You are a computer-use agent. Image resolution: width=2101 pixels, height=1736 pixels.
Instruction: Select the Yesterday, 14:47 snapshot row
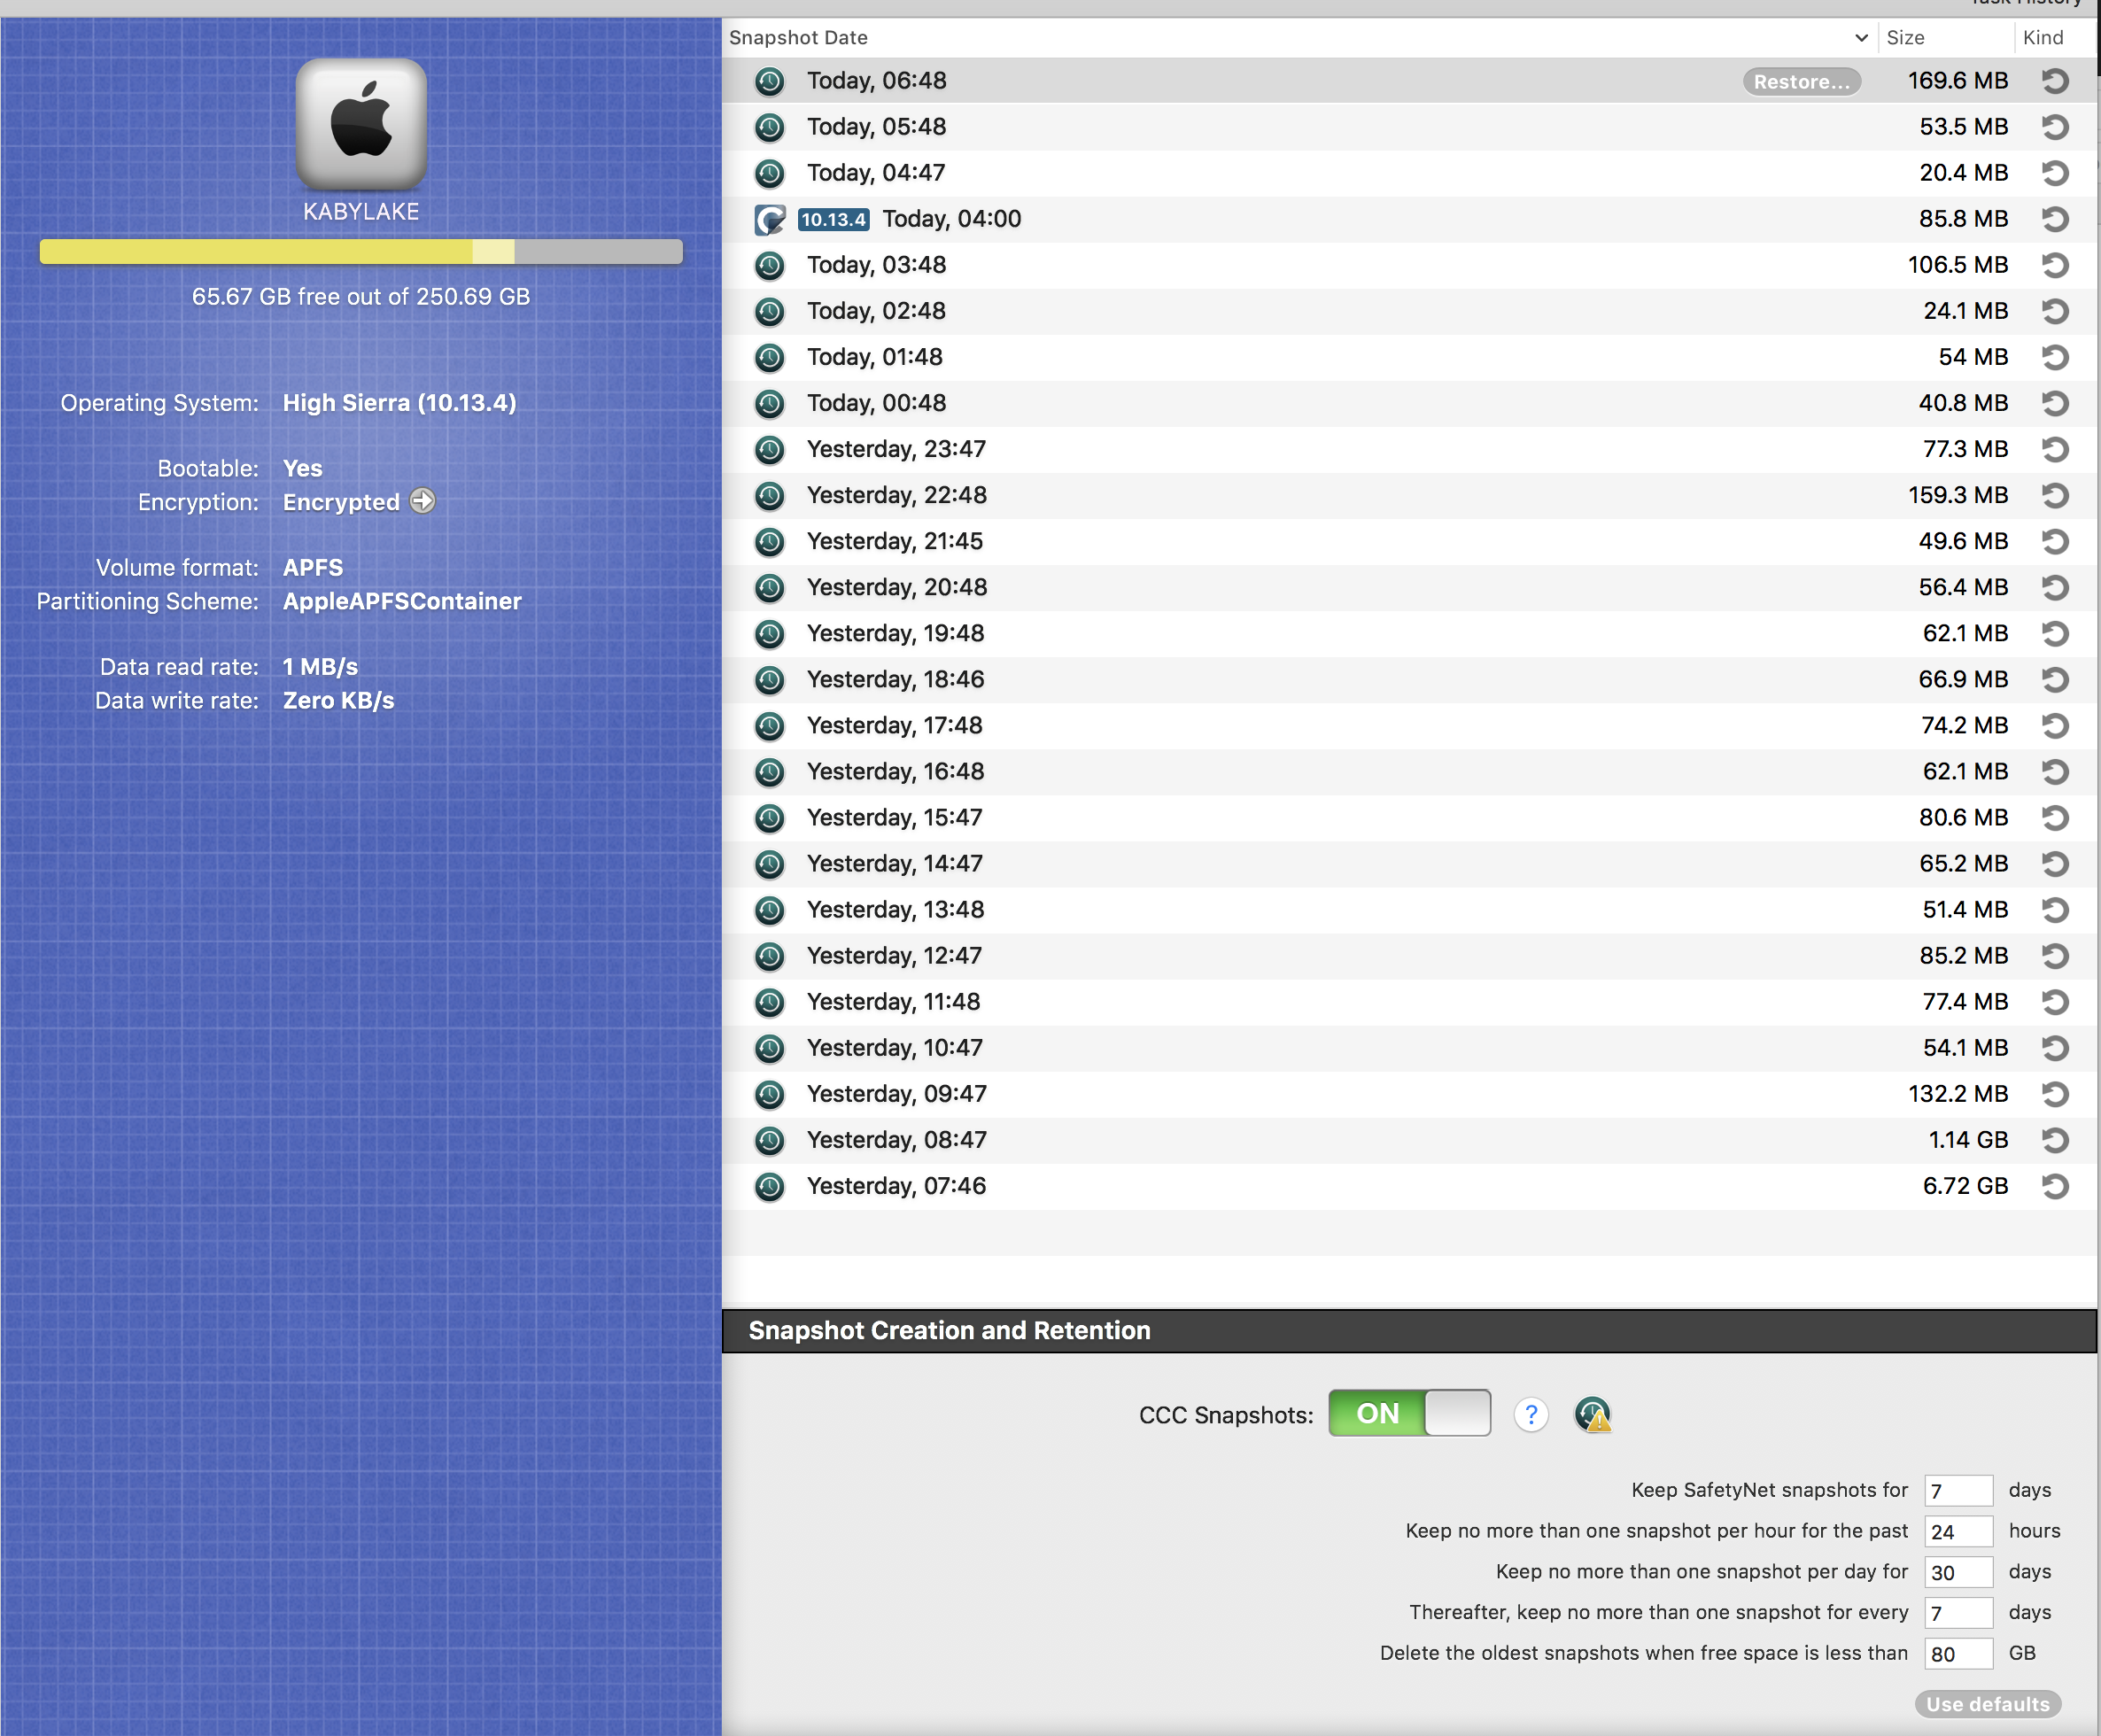point(1409,863)
